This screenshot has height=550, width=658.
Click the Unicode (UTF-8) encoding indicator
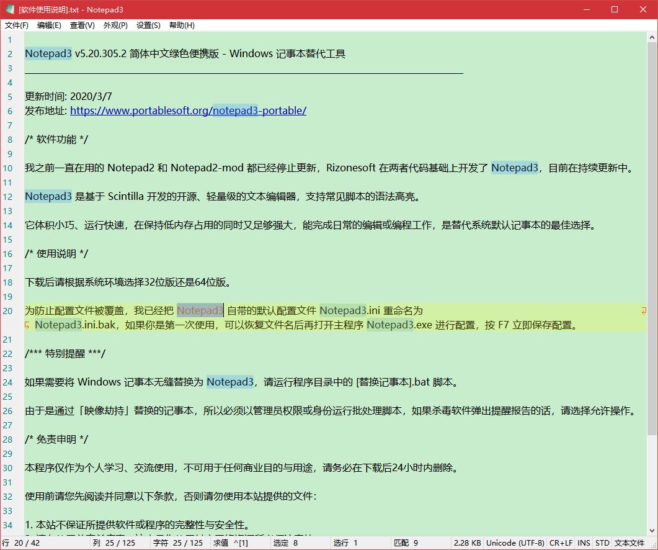tap(515, 542)
